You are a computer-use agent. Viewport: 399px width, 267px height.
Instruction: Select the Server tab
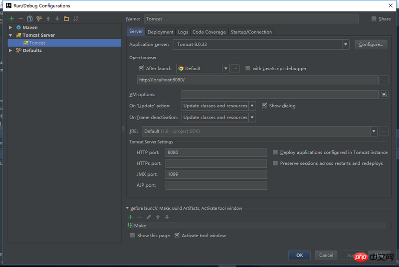pyautogui.click(x=136, y=31)
